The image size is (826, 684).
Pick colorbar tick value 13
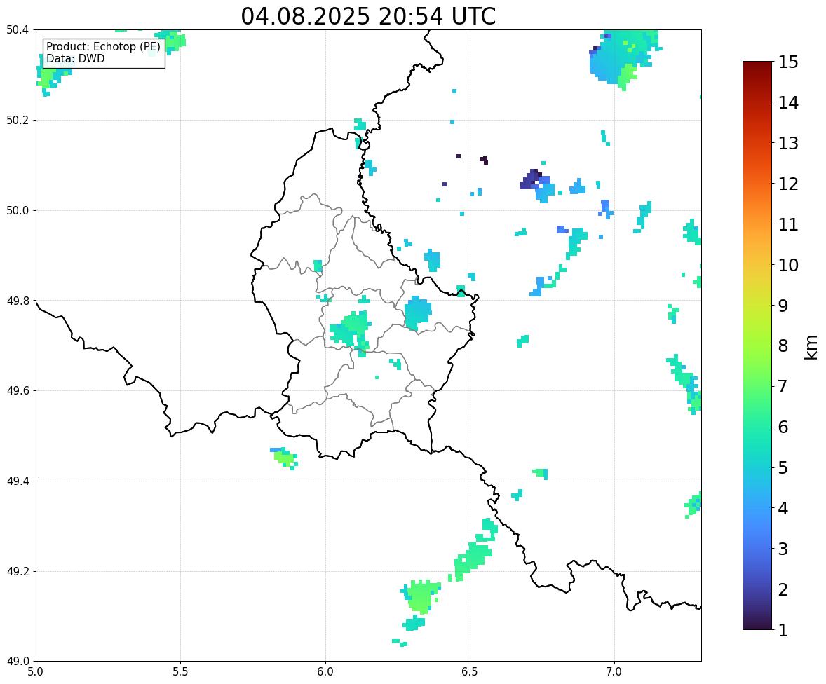click(788, 143)
